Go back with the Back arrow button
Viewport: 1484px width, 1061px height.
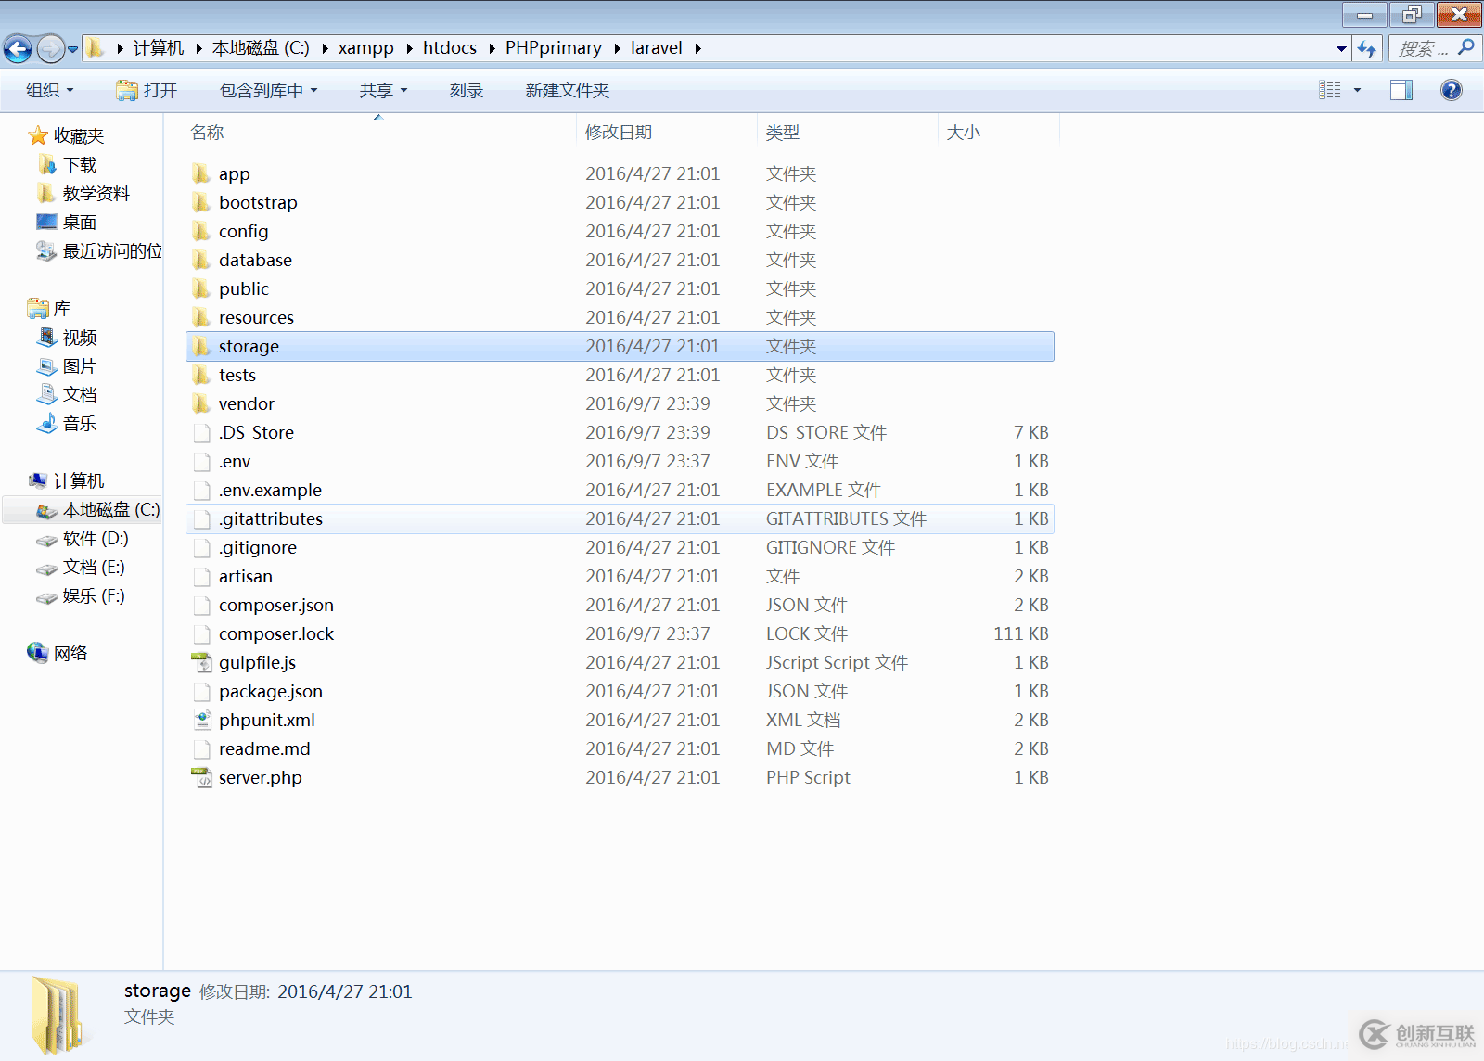tap(18, 48)
